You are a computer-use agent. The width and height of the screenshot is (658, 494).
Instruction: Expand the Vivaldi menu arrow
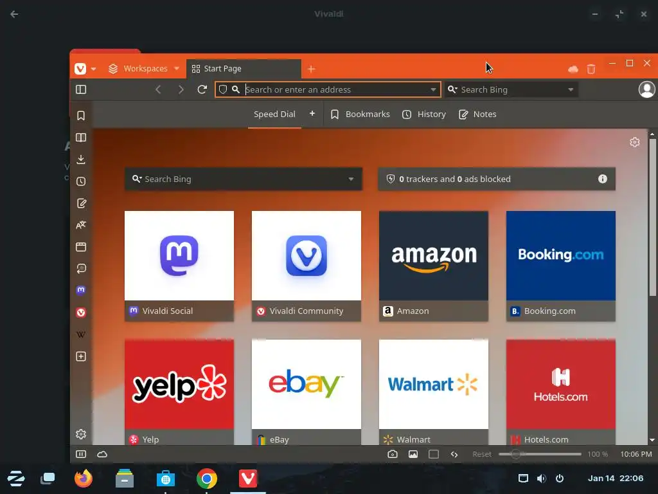click(93, 69)
